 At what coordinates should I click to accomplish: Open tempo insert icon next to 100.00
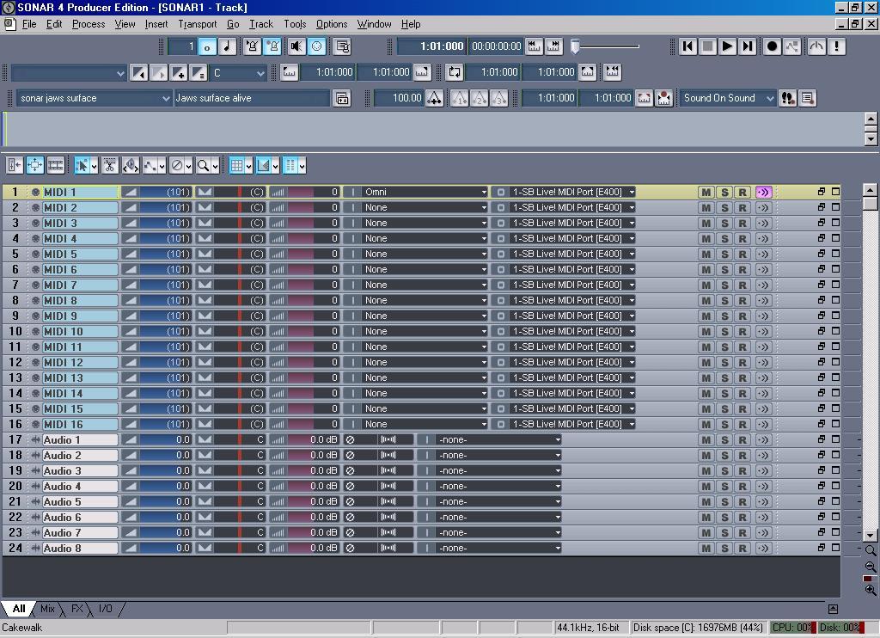[x=434, y=98]
